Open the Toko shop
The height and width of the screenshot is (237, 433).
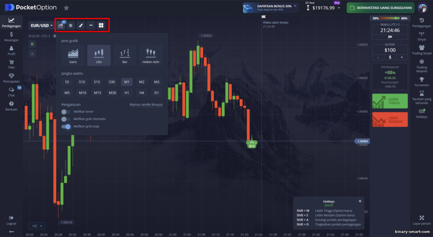[x=11, y=65]
